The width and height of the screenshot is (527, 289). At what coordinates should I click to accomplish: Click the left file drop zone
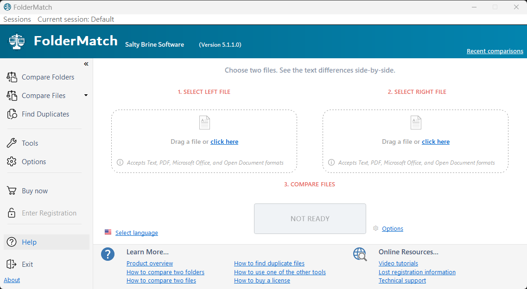click(x=204, y=141)
